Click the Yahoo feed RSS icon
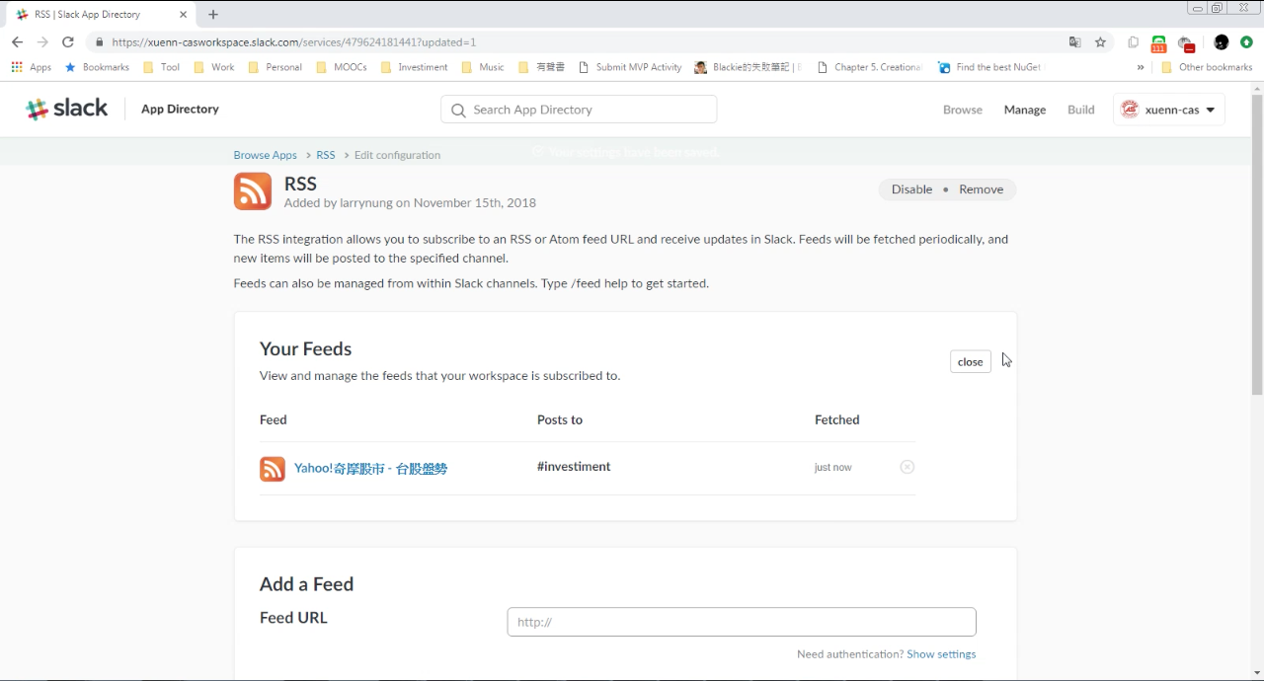This screenshot has width=1264, height=681. point(273,469)
